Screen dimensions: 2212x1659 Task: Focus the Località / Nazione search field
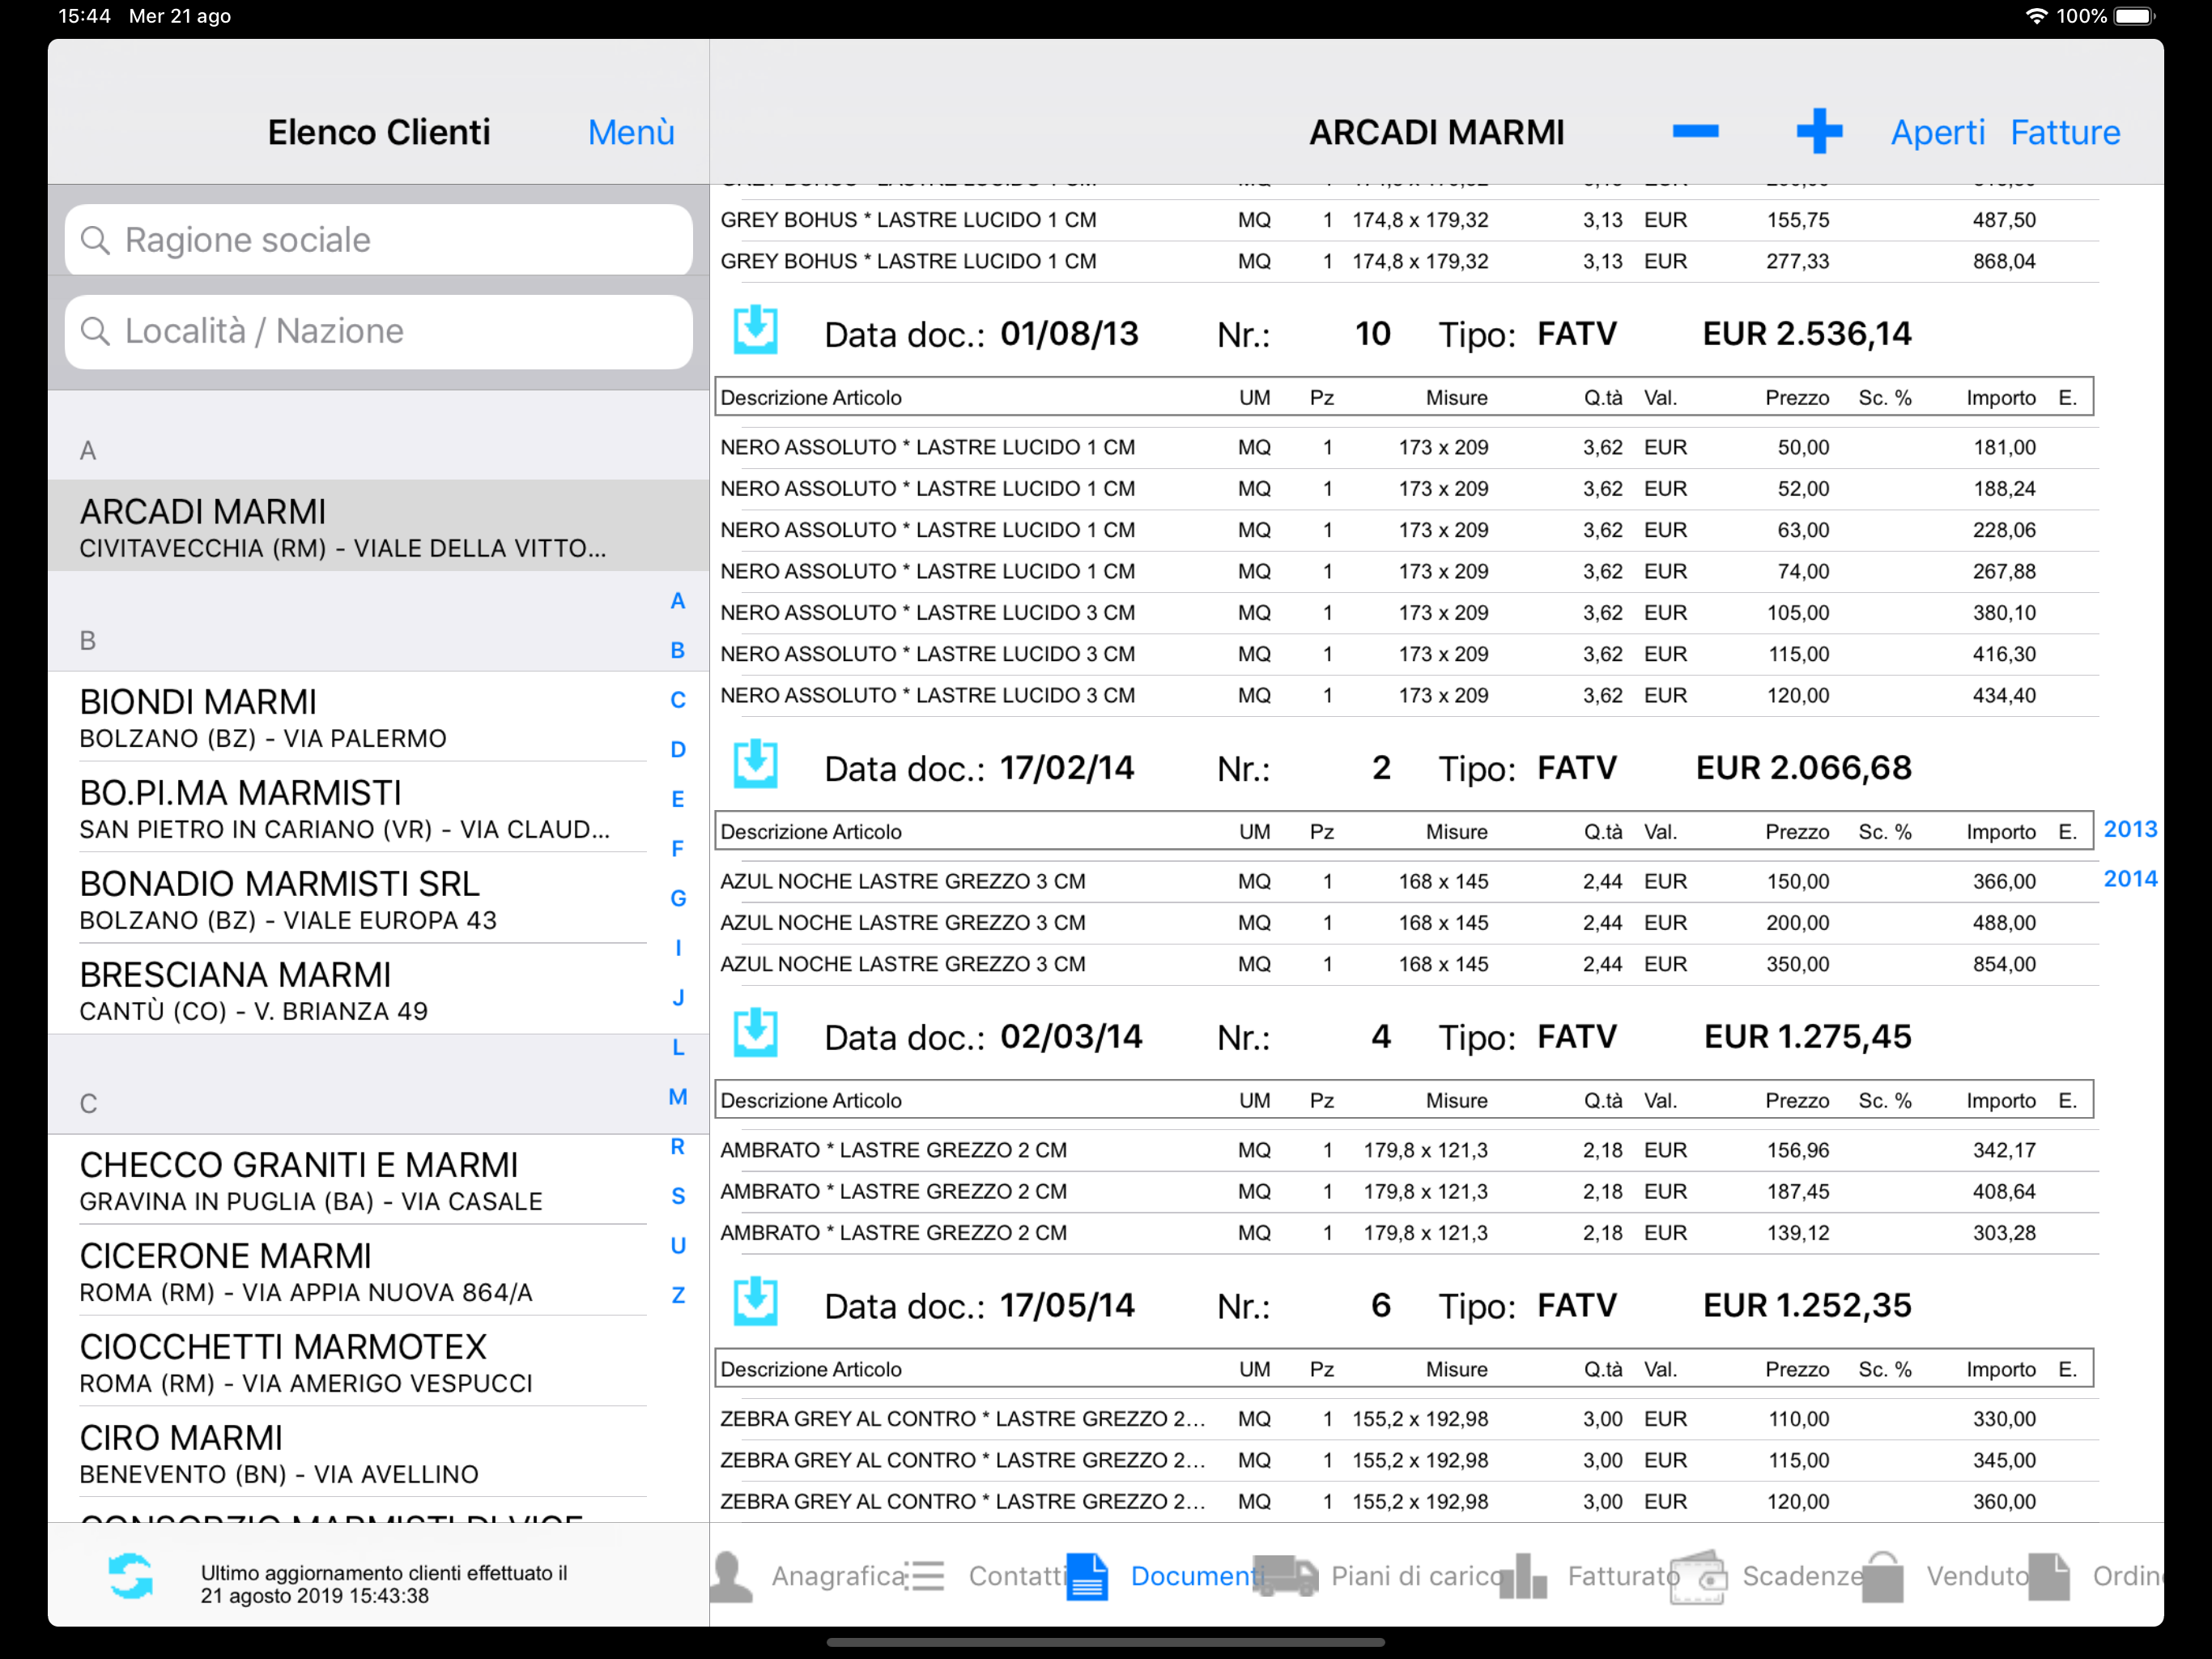(379, 331)
